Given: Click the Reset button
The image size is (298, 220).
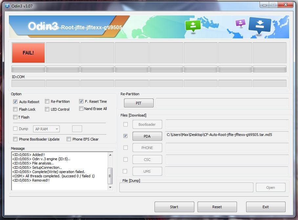Looking at the screenshot, I should click(217, 207).
